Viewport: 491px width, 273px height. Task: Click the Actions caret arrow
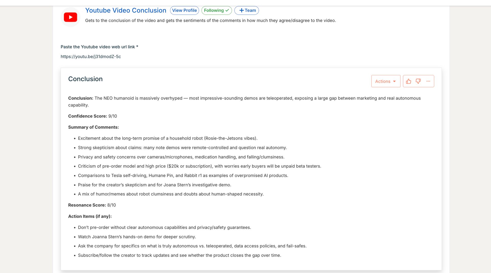tap(394, 81)
